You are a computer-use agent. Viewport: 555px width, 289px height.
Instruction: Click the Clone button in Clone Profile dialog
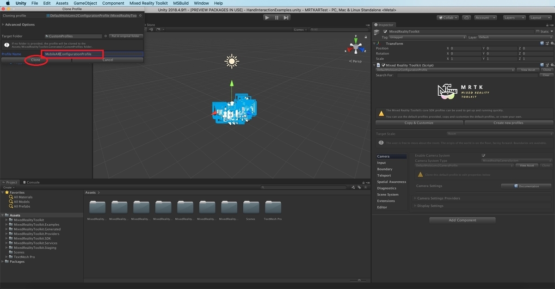tap(36, 60)
